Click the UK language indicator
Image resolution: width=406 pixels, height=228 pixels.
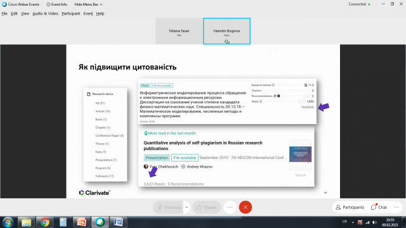[344, 222]
